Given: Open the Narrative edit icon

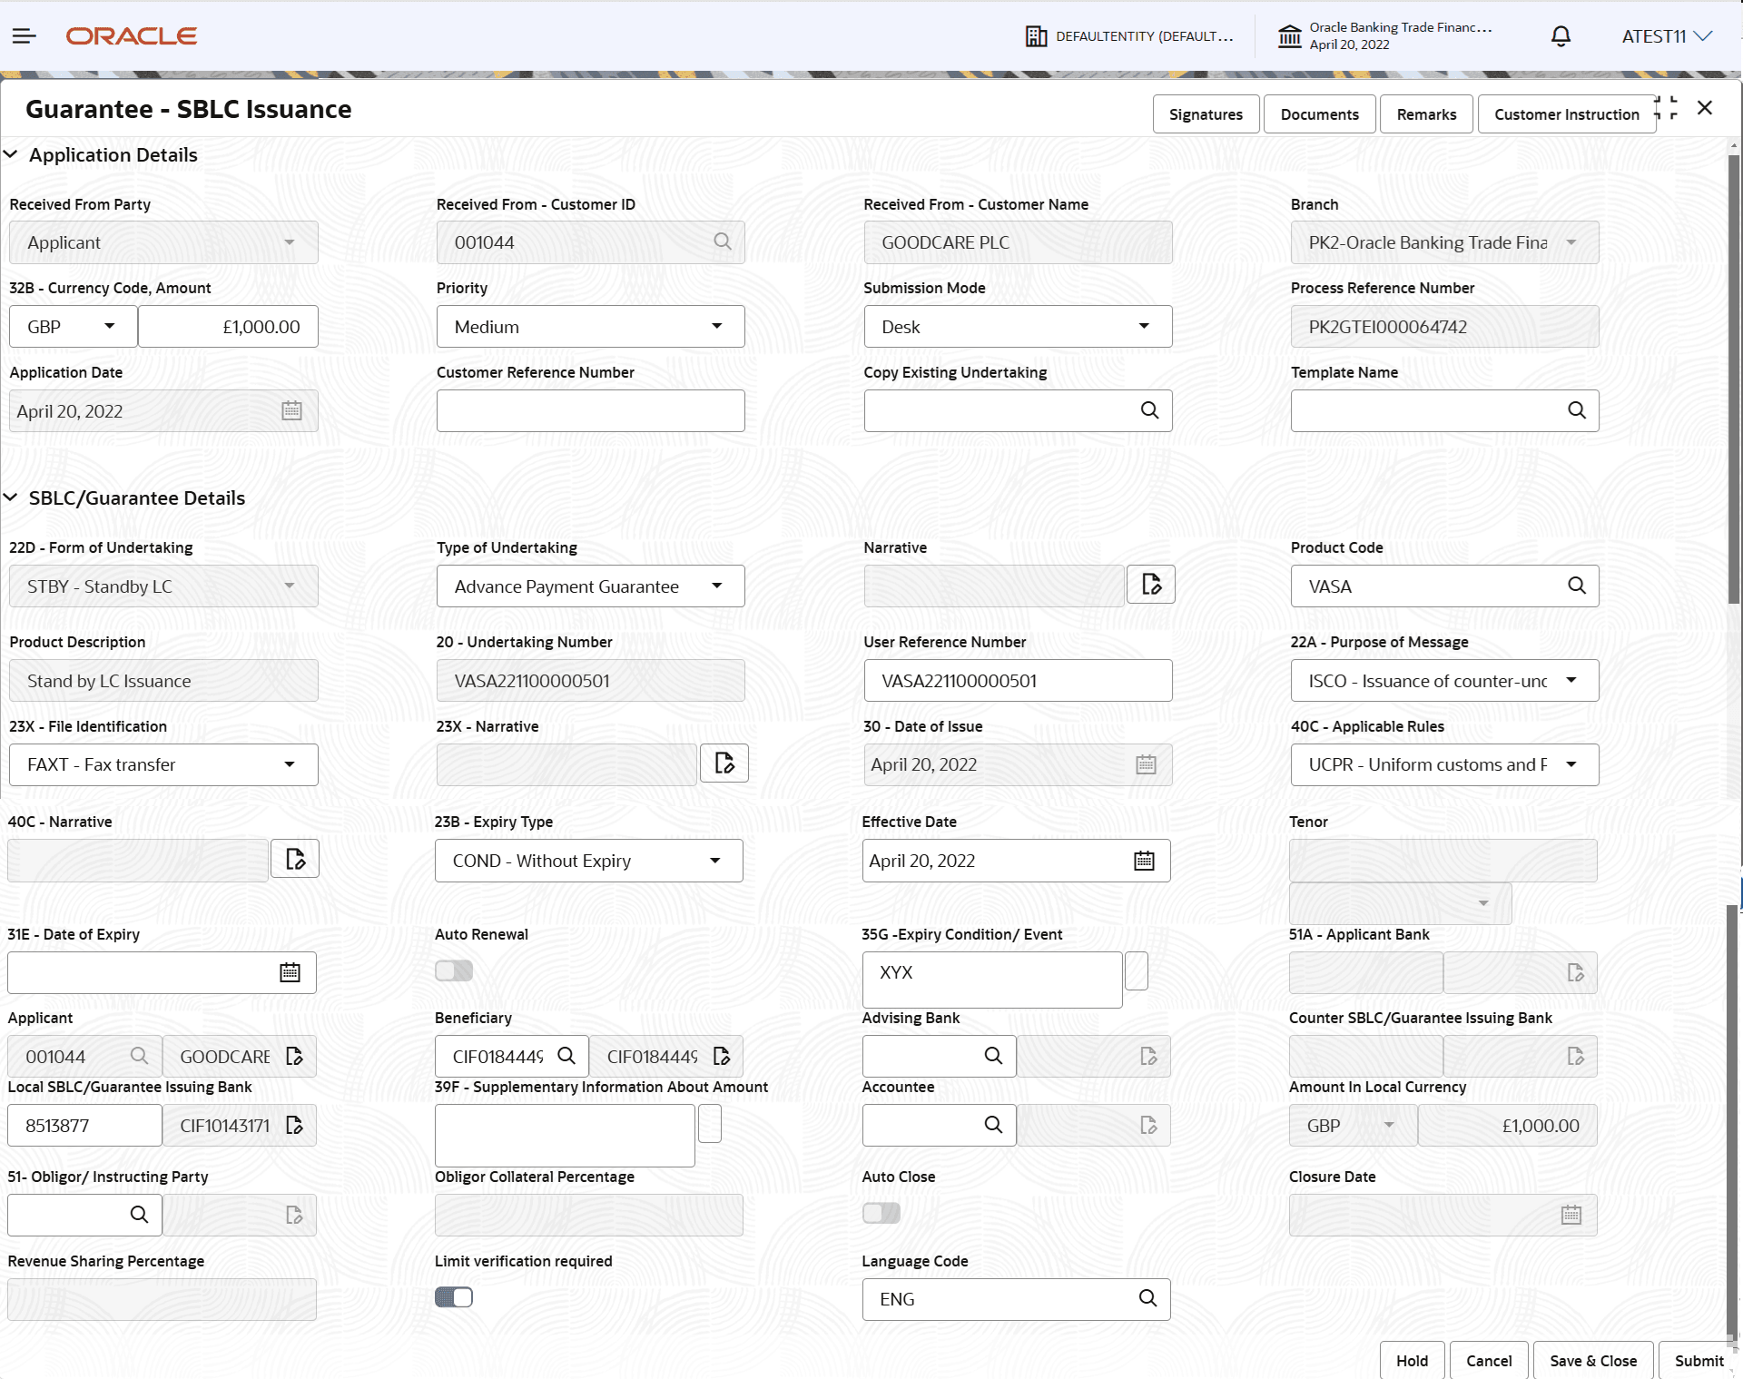Looking at the screenshot, I should (x=1150, y=585).
